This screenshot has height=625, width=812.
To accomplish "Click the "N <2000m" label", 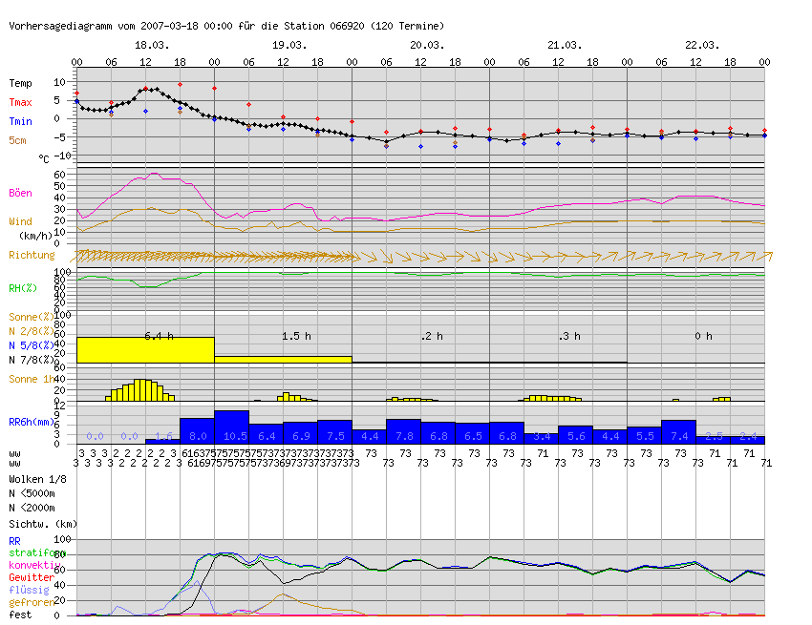I will click(32, 508).
